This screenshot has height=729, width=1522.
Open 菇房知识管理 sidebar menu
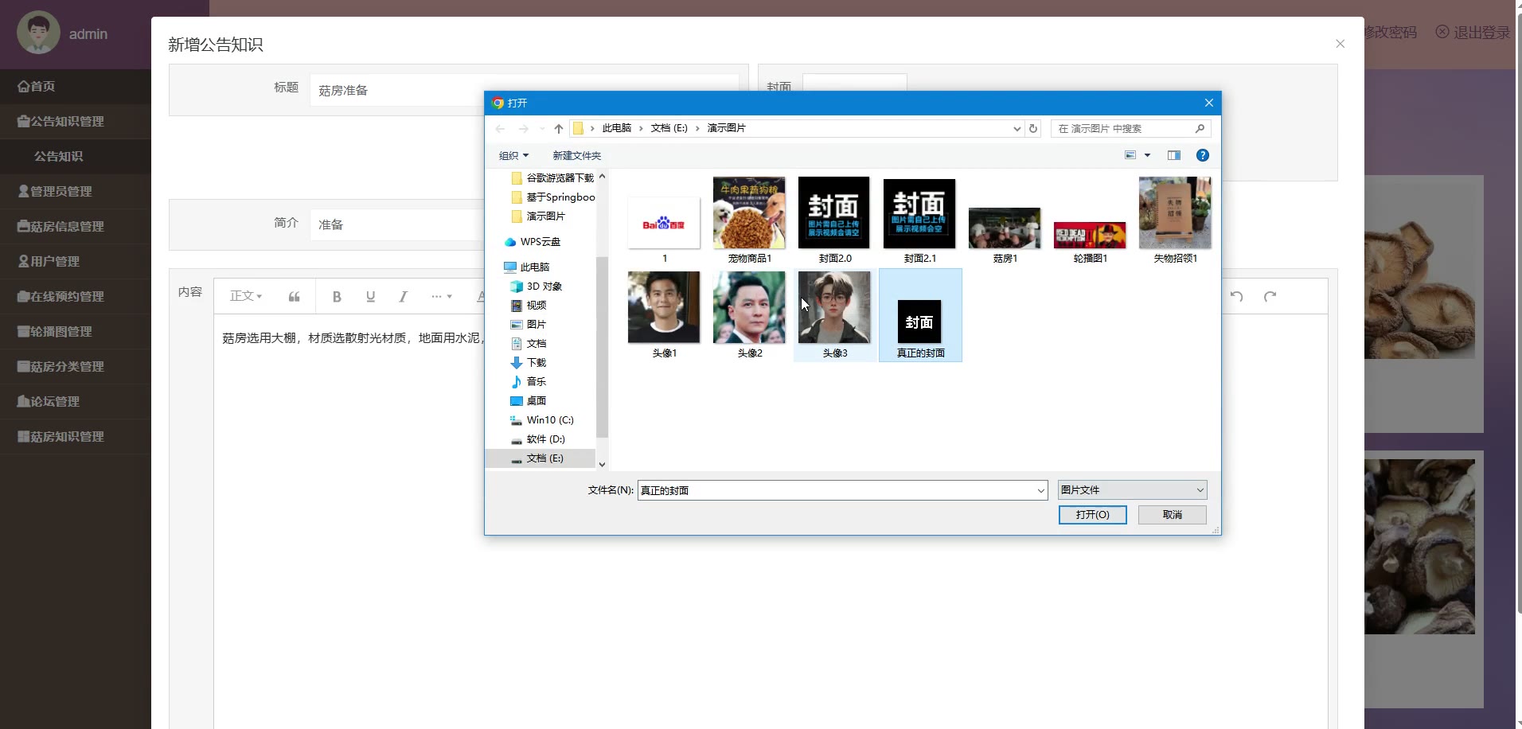click(76, 436)
